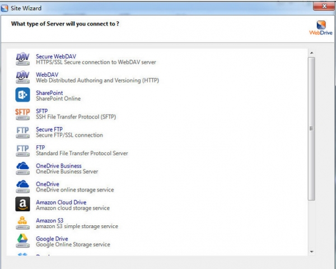
Task: Choose the OneDrive link title
Action: (48, 184)
